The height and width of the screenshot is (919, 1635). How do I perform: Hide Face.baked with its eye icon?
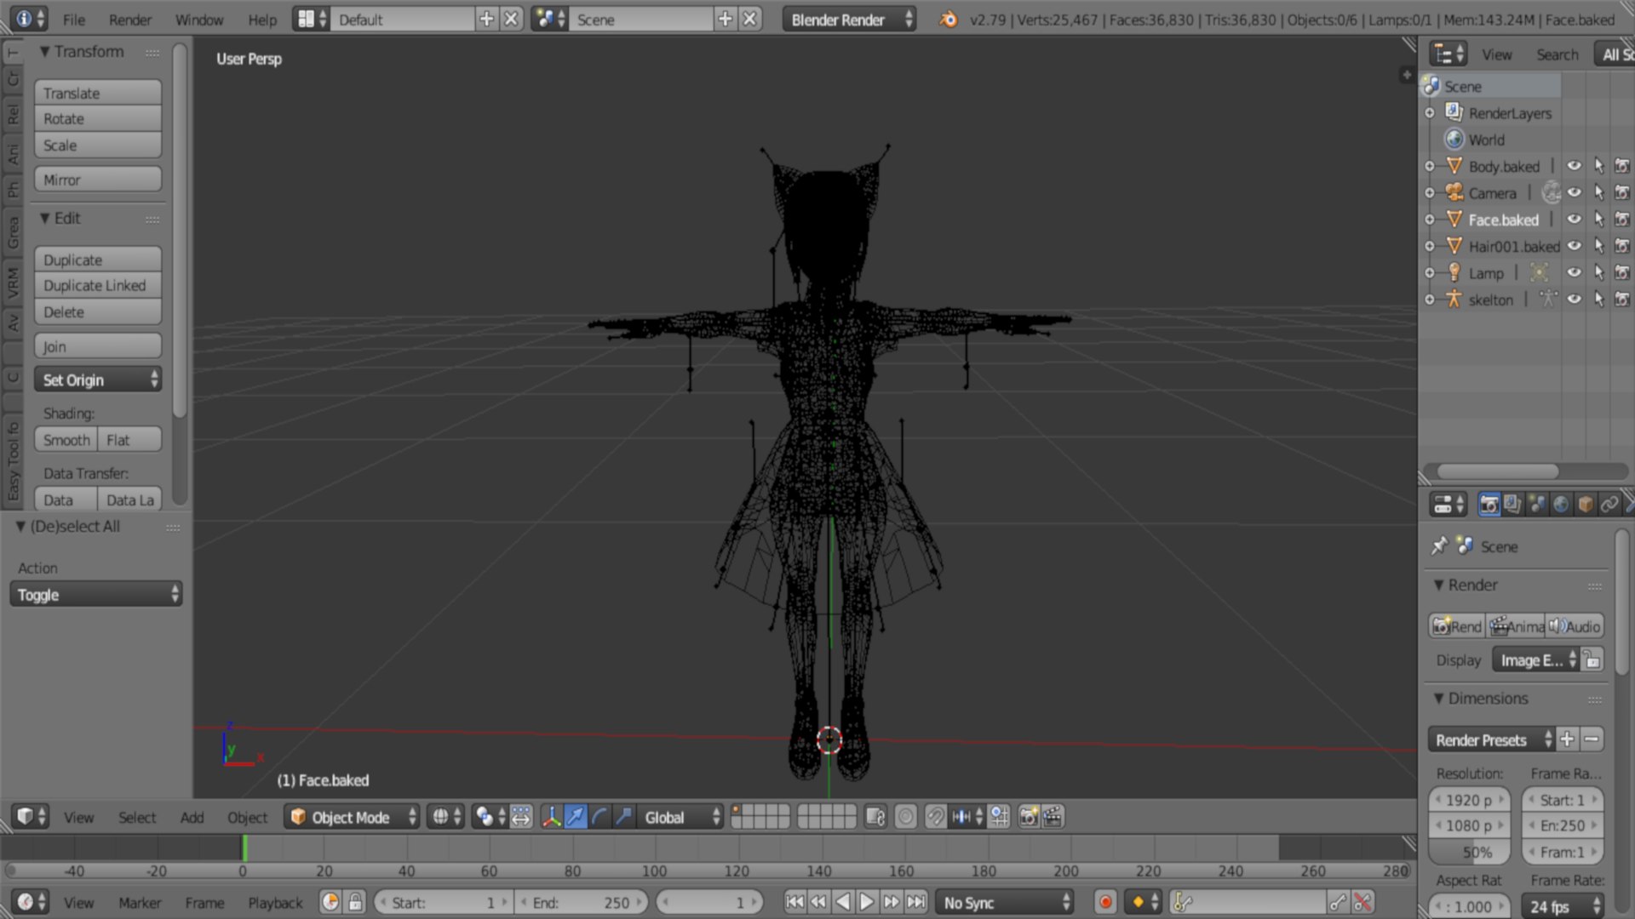pos(1574,219)
